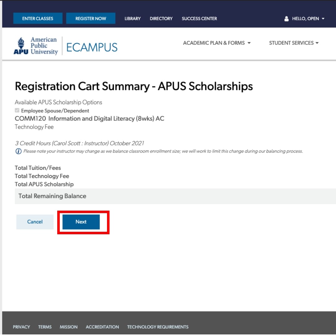
Task: Expand the Academic Plan & Forms menu
Action: pos(217,43)
